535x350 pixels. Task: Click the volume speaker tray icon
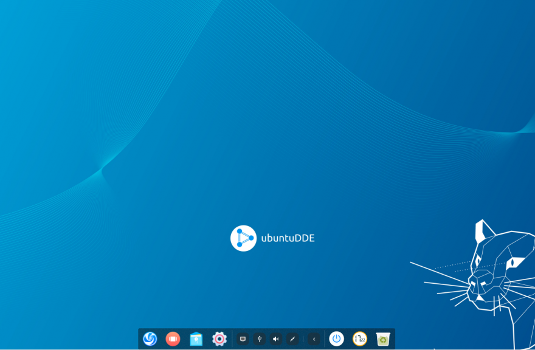pos(275,338)
